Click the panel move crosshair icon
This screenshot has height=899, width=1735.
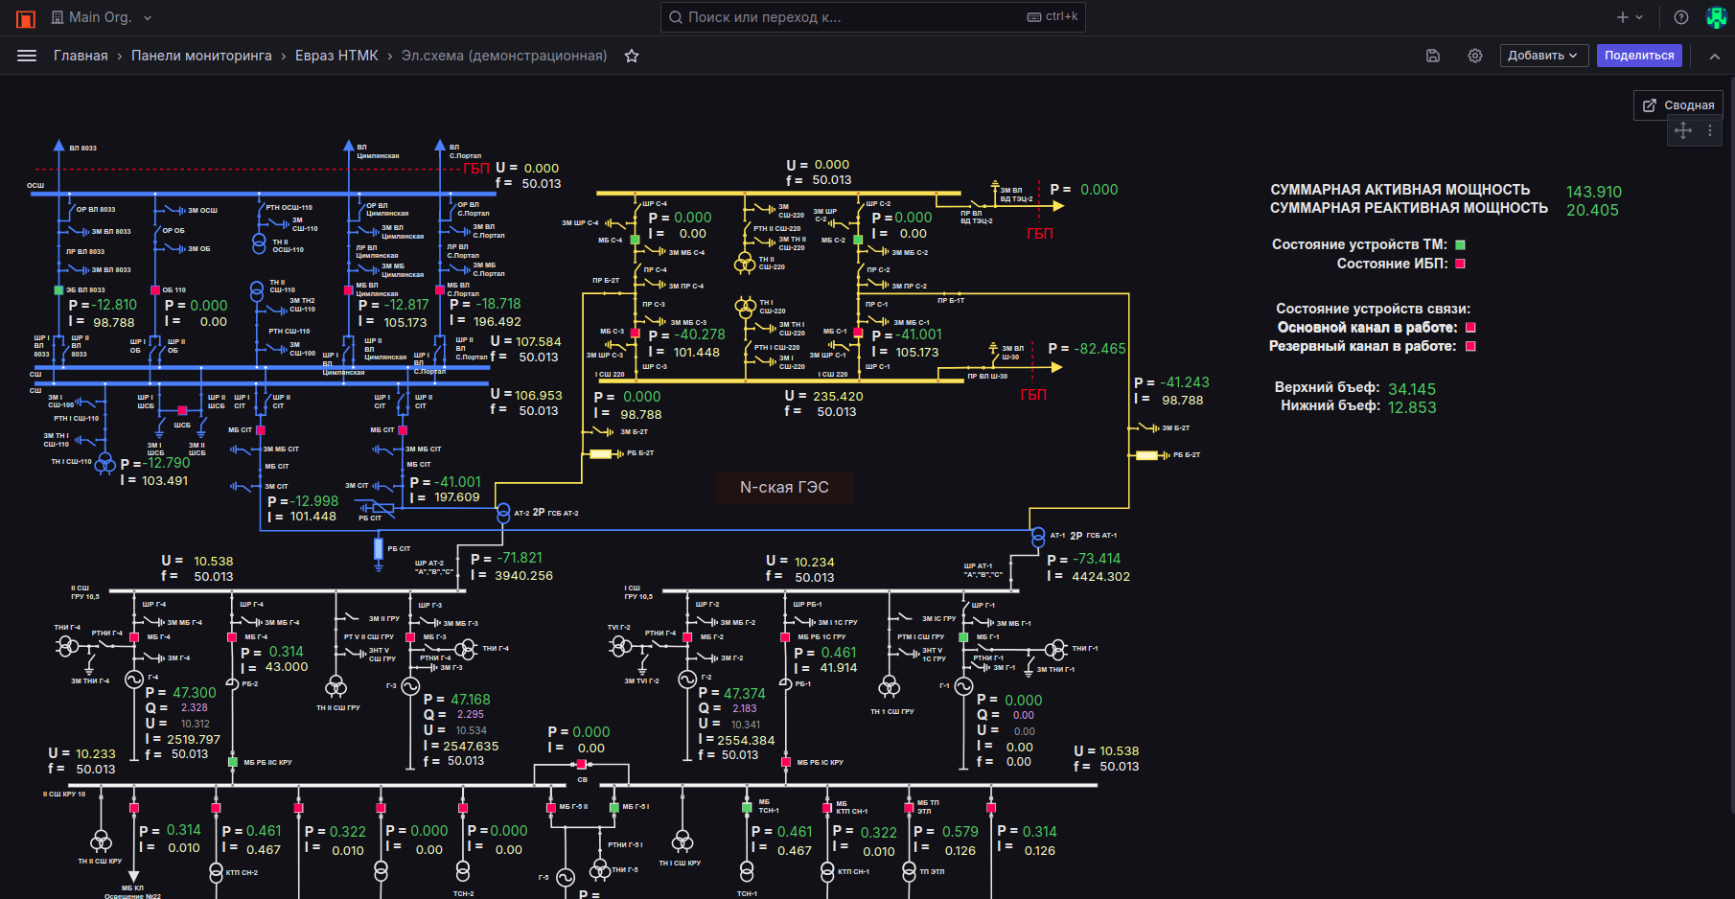point(1683,130)
